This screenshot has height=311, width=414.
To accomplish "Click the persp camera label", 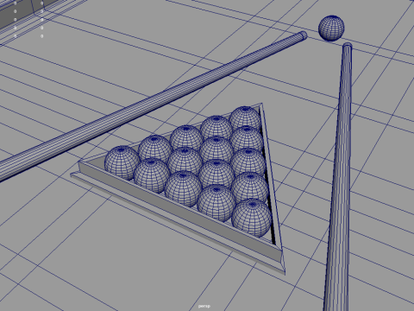I will point(204,306).
